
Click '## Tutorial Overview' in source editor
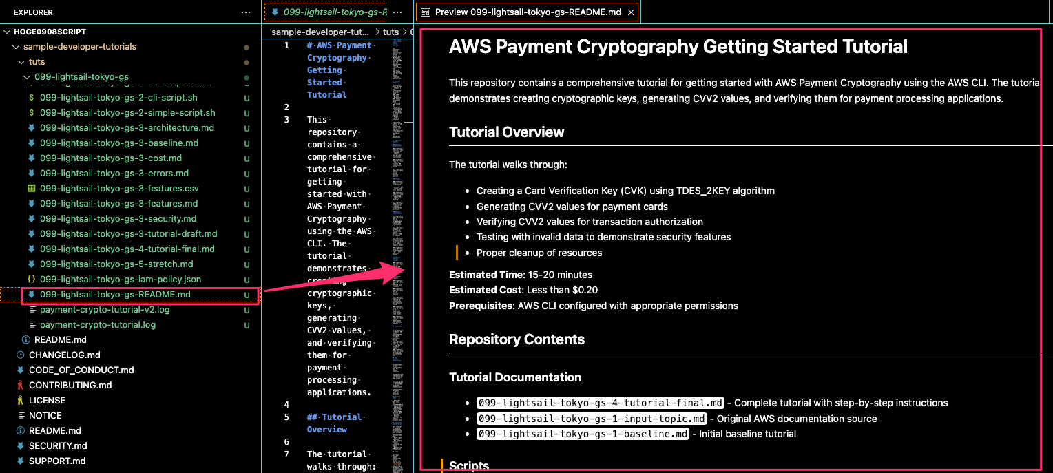[335, 423]
